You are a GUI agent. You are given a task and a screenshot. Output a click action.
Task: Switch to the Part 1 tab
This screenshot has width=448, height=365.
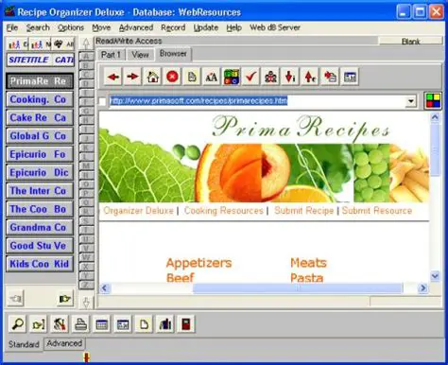pyautogui.click(x=111, y=55)
